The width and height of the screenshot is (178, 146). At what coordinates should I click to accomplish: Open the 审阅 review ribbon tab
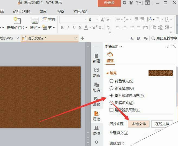pos(43,12)
